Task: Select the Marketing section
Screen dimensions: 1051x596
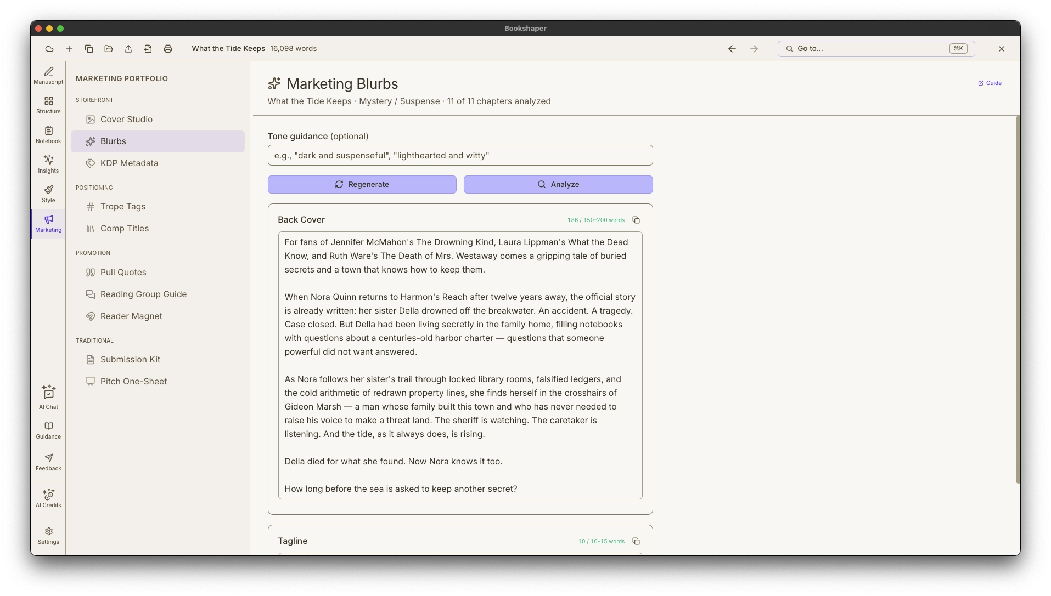Action: pyautogui.click(x=48, y=224)
